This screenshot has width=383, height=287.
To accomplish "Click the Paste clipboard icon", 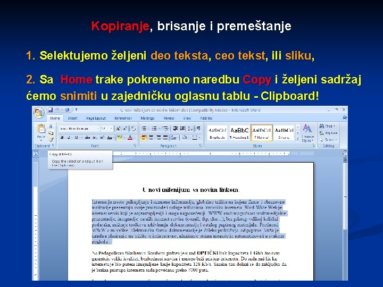I will click(41, 129).
